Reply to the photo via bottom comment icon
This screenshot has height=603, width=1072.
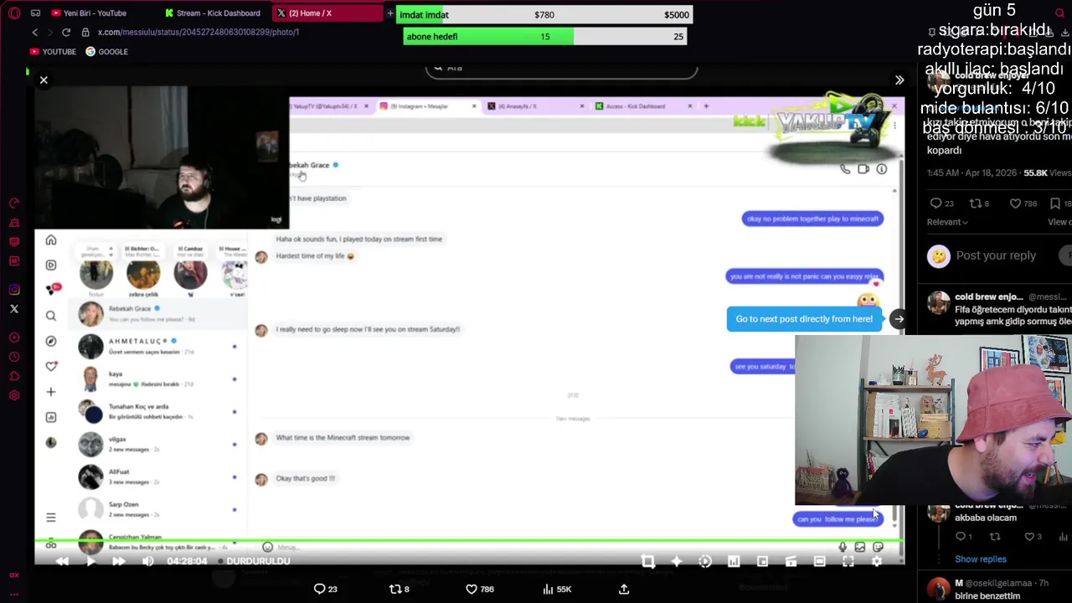click(x=319, y=589)
